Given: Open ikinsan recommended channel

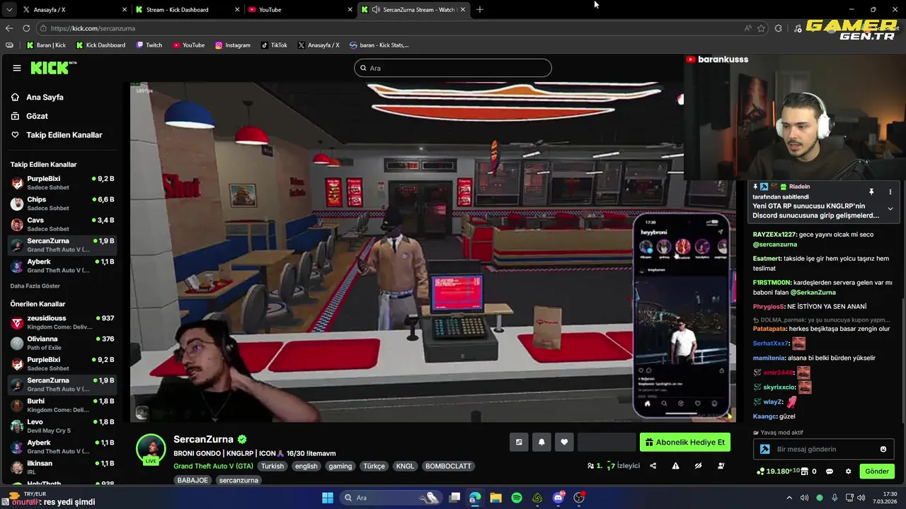Looking at the screenshot, I should (x=62, y=467).
